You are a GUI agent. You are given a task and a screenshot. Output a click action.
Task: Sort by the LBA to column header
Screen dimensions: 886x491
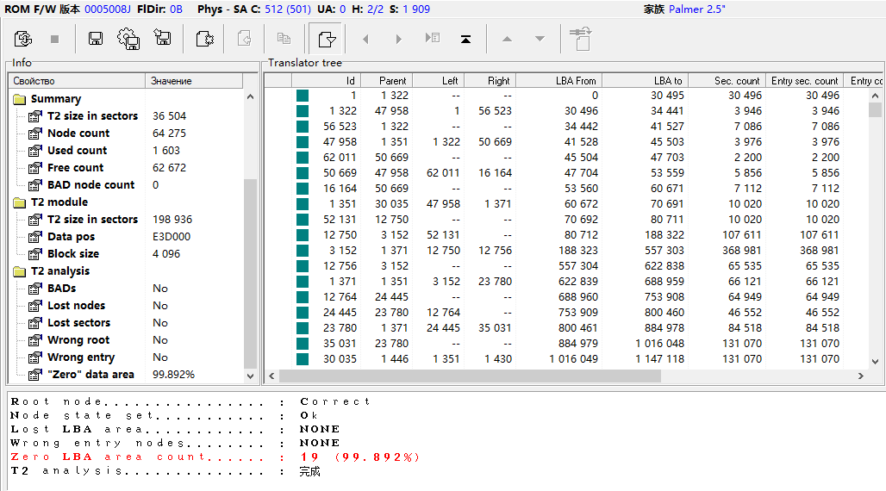[x=646, y=81]
